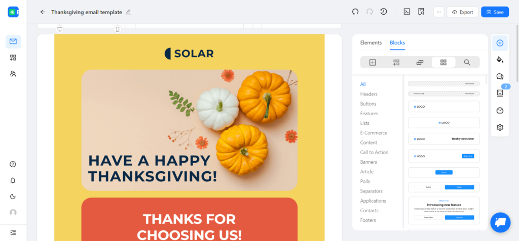Toggle dark mode moon icon

click(13, 197)
